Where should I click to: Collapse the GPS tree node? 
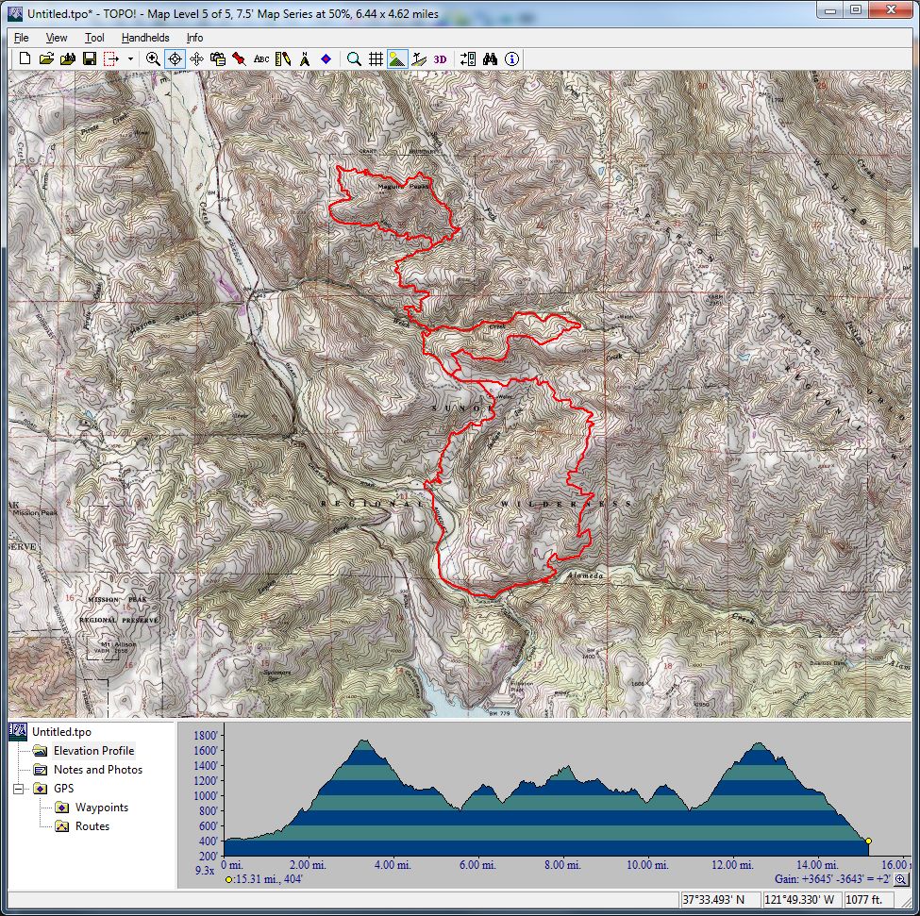(19, 789)
